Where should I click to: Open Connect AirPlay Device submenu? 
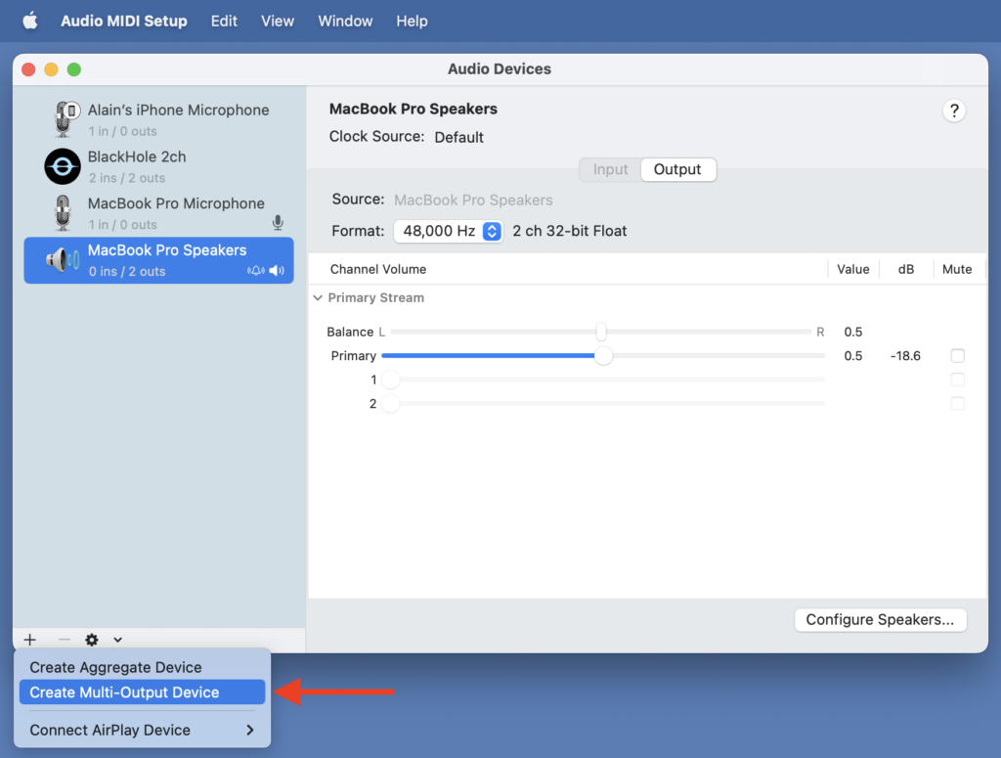[143, 730]
